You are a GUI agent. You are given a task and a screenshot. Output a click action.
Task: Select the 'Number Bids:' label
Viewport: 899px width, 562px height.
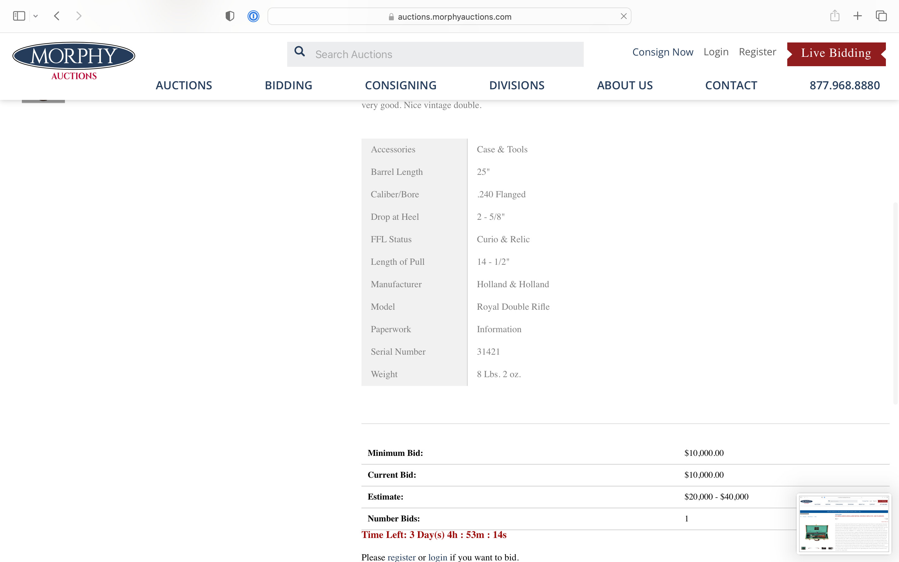point(393,519)
